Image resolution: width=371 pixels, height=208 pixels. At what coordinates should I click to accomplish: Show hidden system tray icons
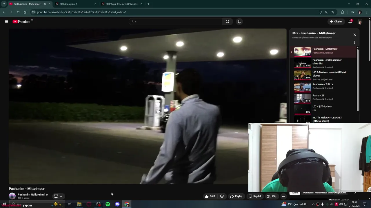coord(313,204)
